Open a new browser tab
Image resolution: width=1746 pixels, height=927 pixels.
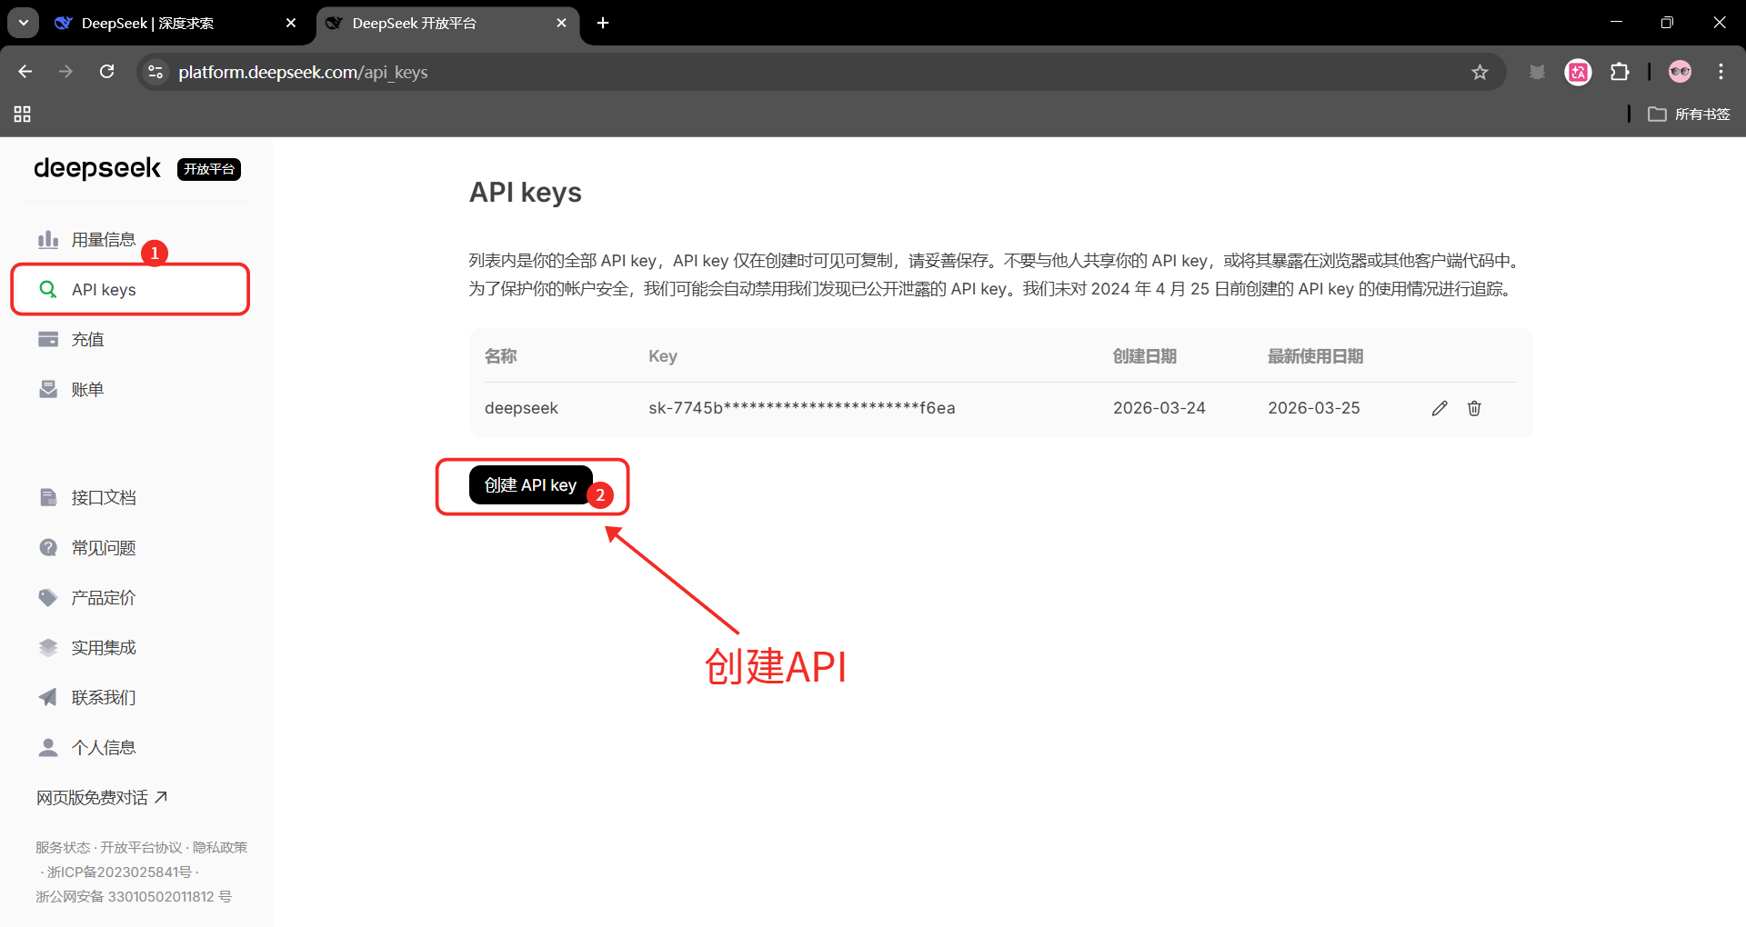click(x=603, y=24)
